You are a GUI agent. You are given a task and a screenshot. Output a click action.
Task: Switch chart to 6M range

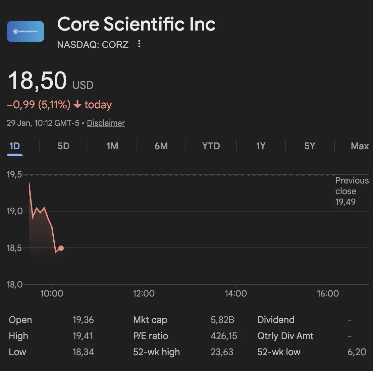point(161,146)
